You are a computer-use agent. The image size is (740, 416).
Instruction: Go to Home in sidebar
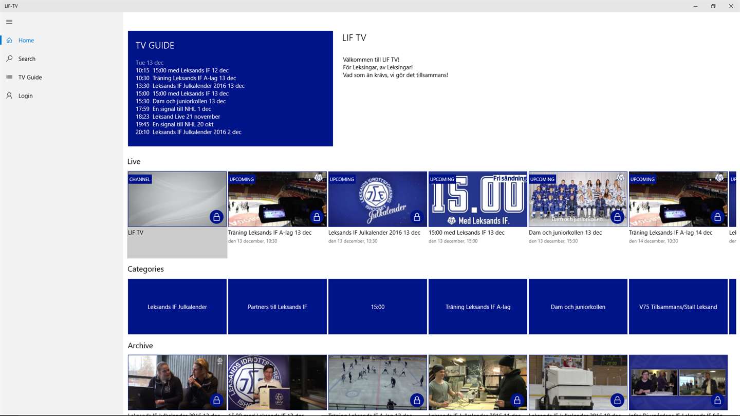62,40
